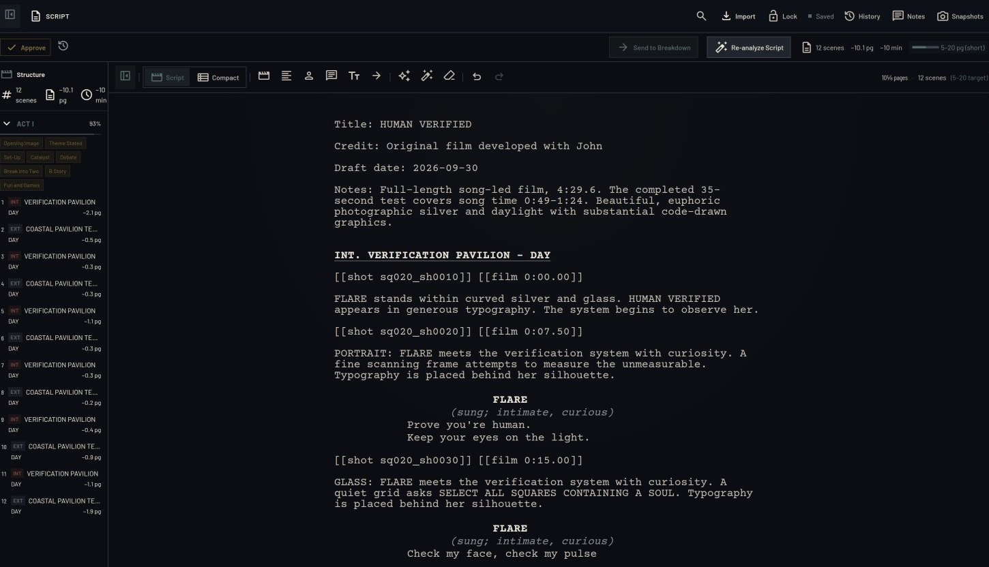Insert an action block via lines icon
The width and height of the screenshot is (989, 567).
pos(286,76)
